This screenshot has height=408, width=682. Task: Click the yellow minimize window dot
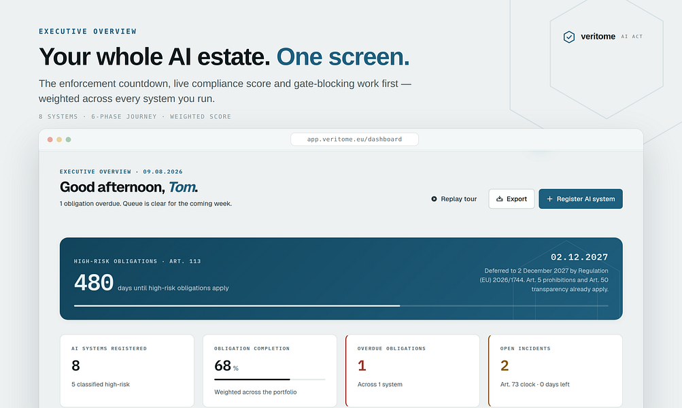[x=59, y=139]
